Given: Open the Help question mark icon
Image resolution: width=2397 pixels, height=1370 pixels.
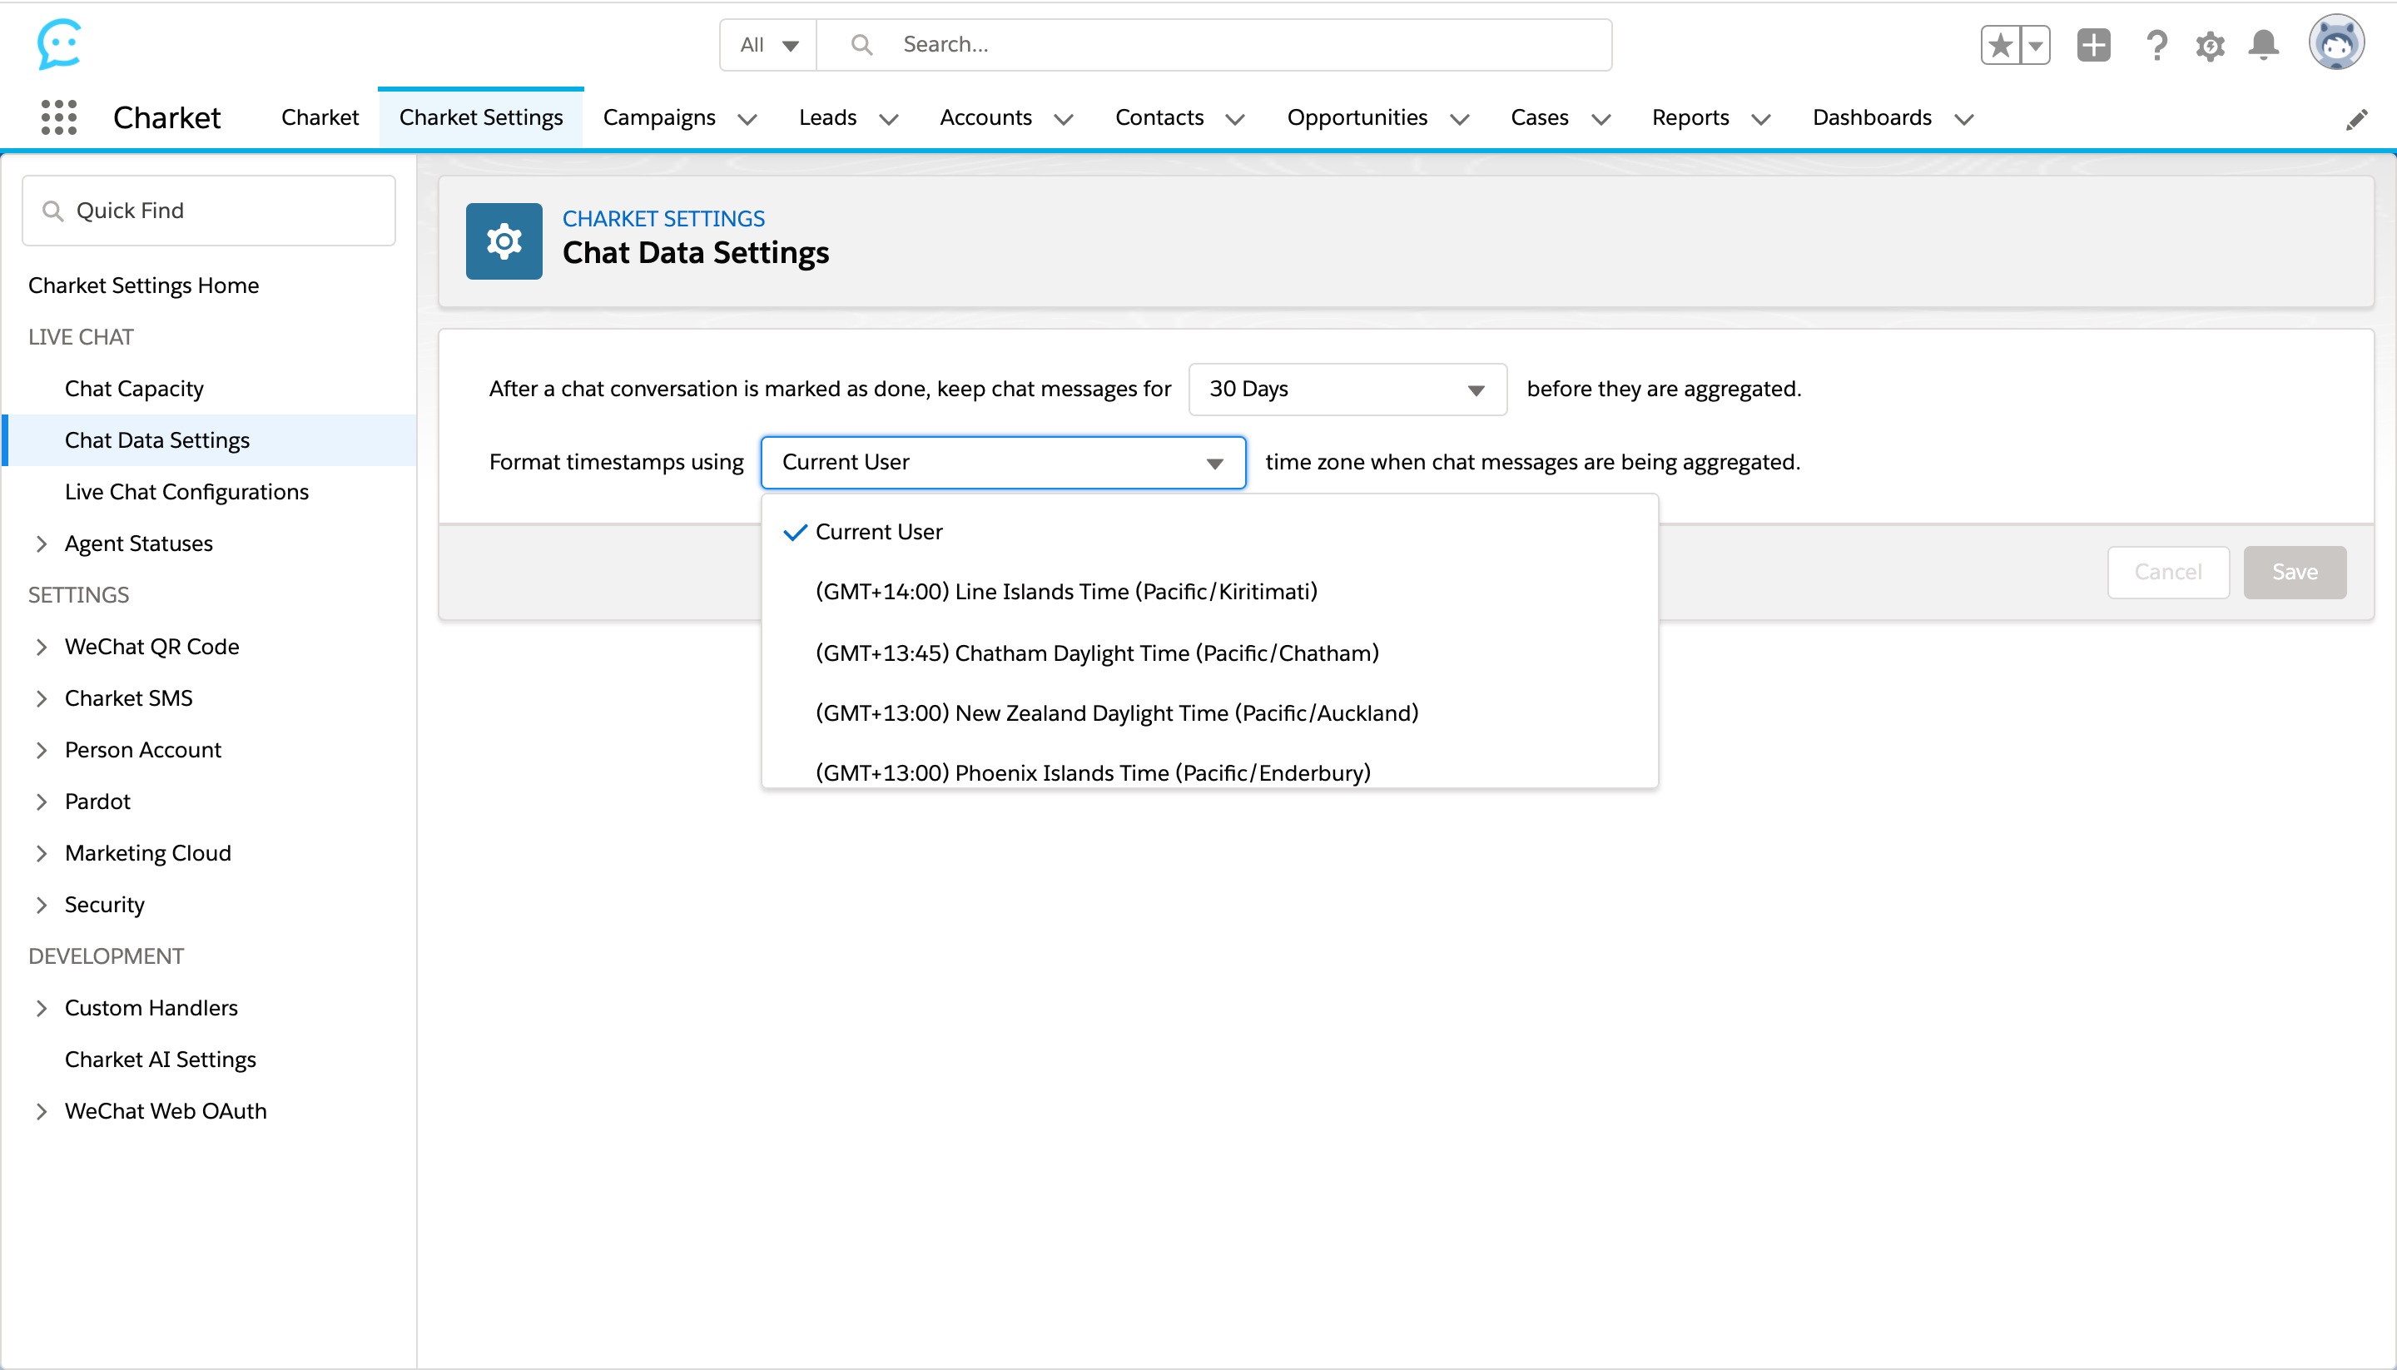Looking at the screenshot, I should tap(2157, 44).
